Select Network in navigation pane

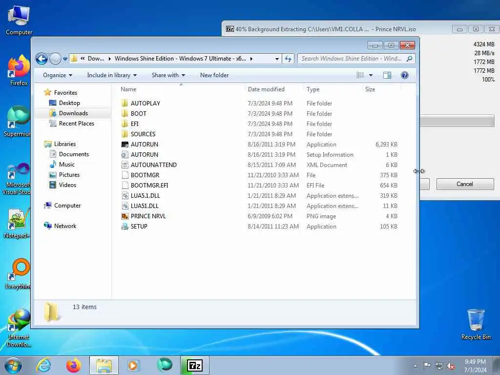[x=65, y=226]
